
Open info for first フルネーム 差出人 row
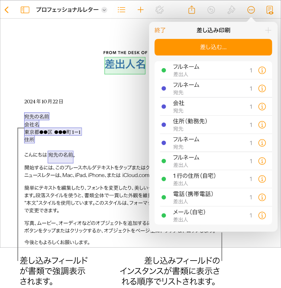tap(262, 70)
